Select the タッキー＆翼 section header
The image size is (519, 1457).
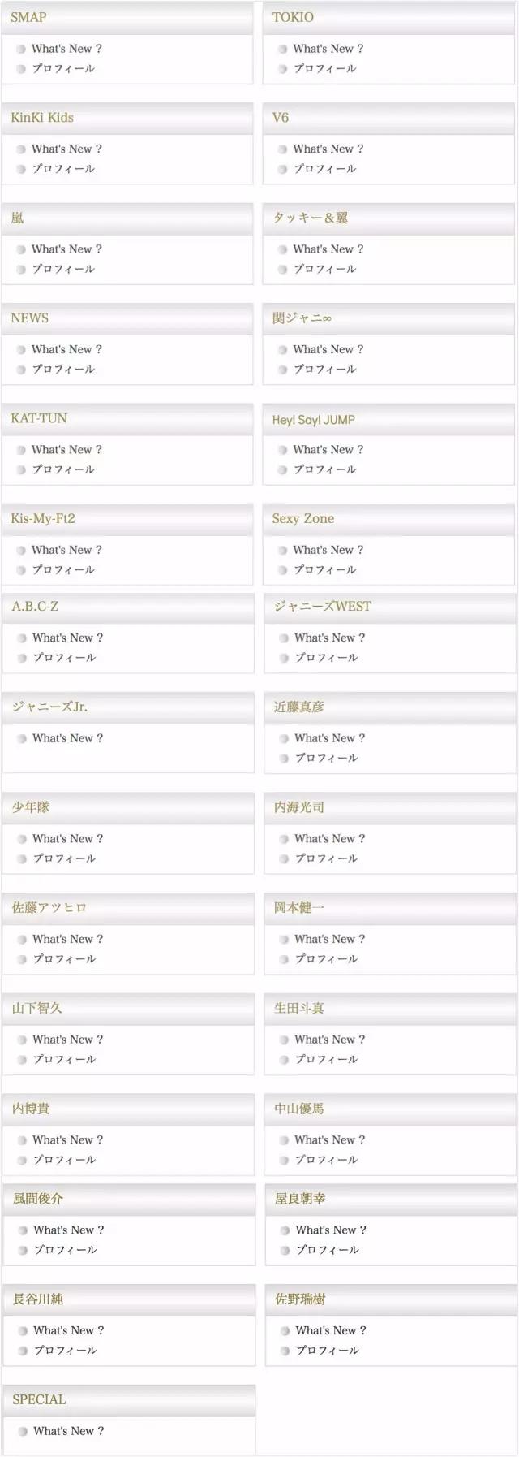pyautogui.click(x=310, y=218)
